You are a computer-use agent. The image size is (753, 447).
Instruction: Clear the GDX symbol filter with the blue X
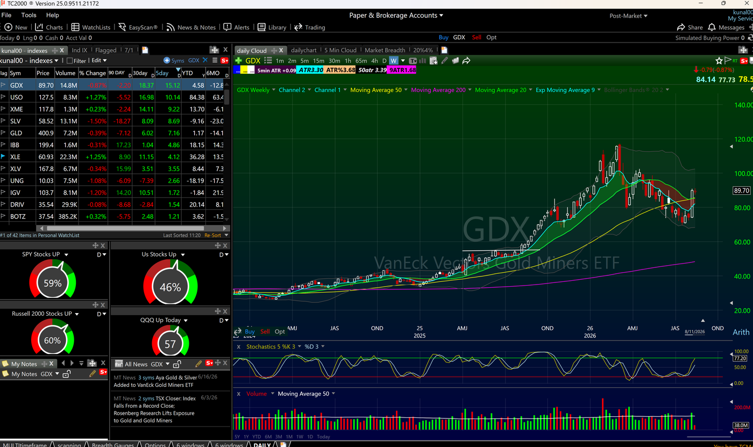[x=204, y=61]
